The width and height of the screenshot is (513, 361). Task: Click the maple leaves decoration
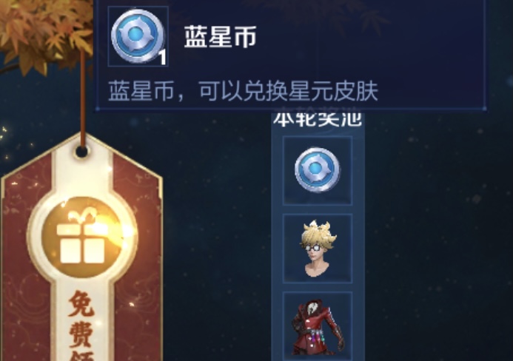(x=44, y=31)
